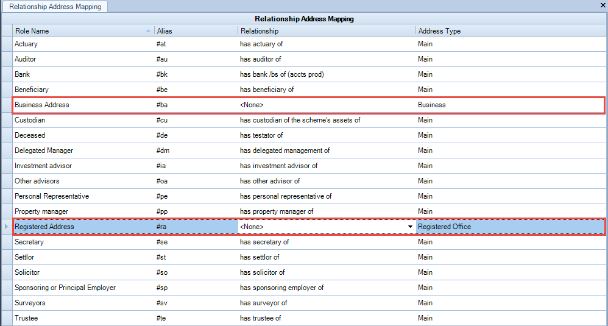608x326 pixels.
Task: Click the Main address type for Actuary
Action: [x=511, y=44]
